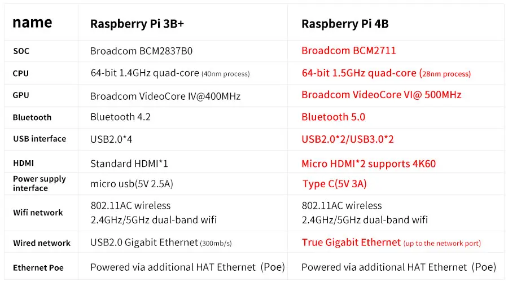Click the SOC row label

[21, 51]
